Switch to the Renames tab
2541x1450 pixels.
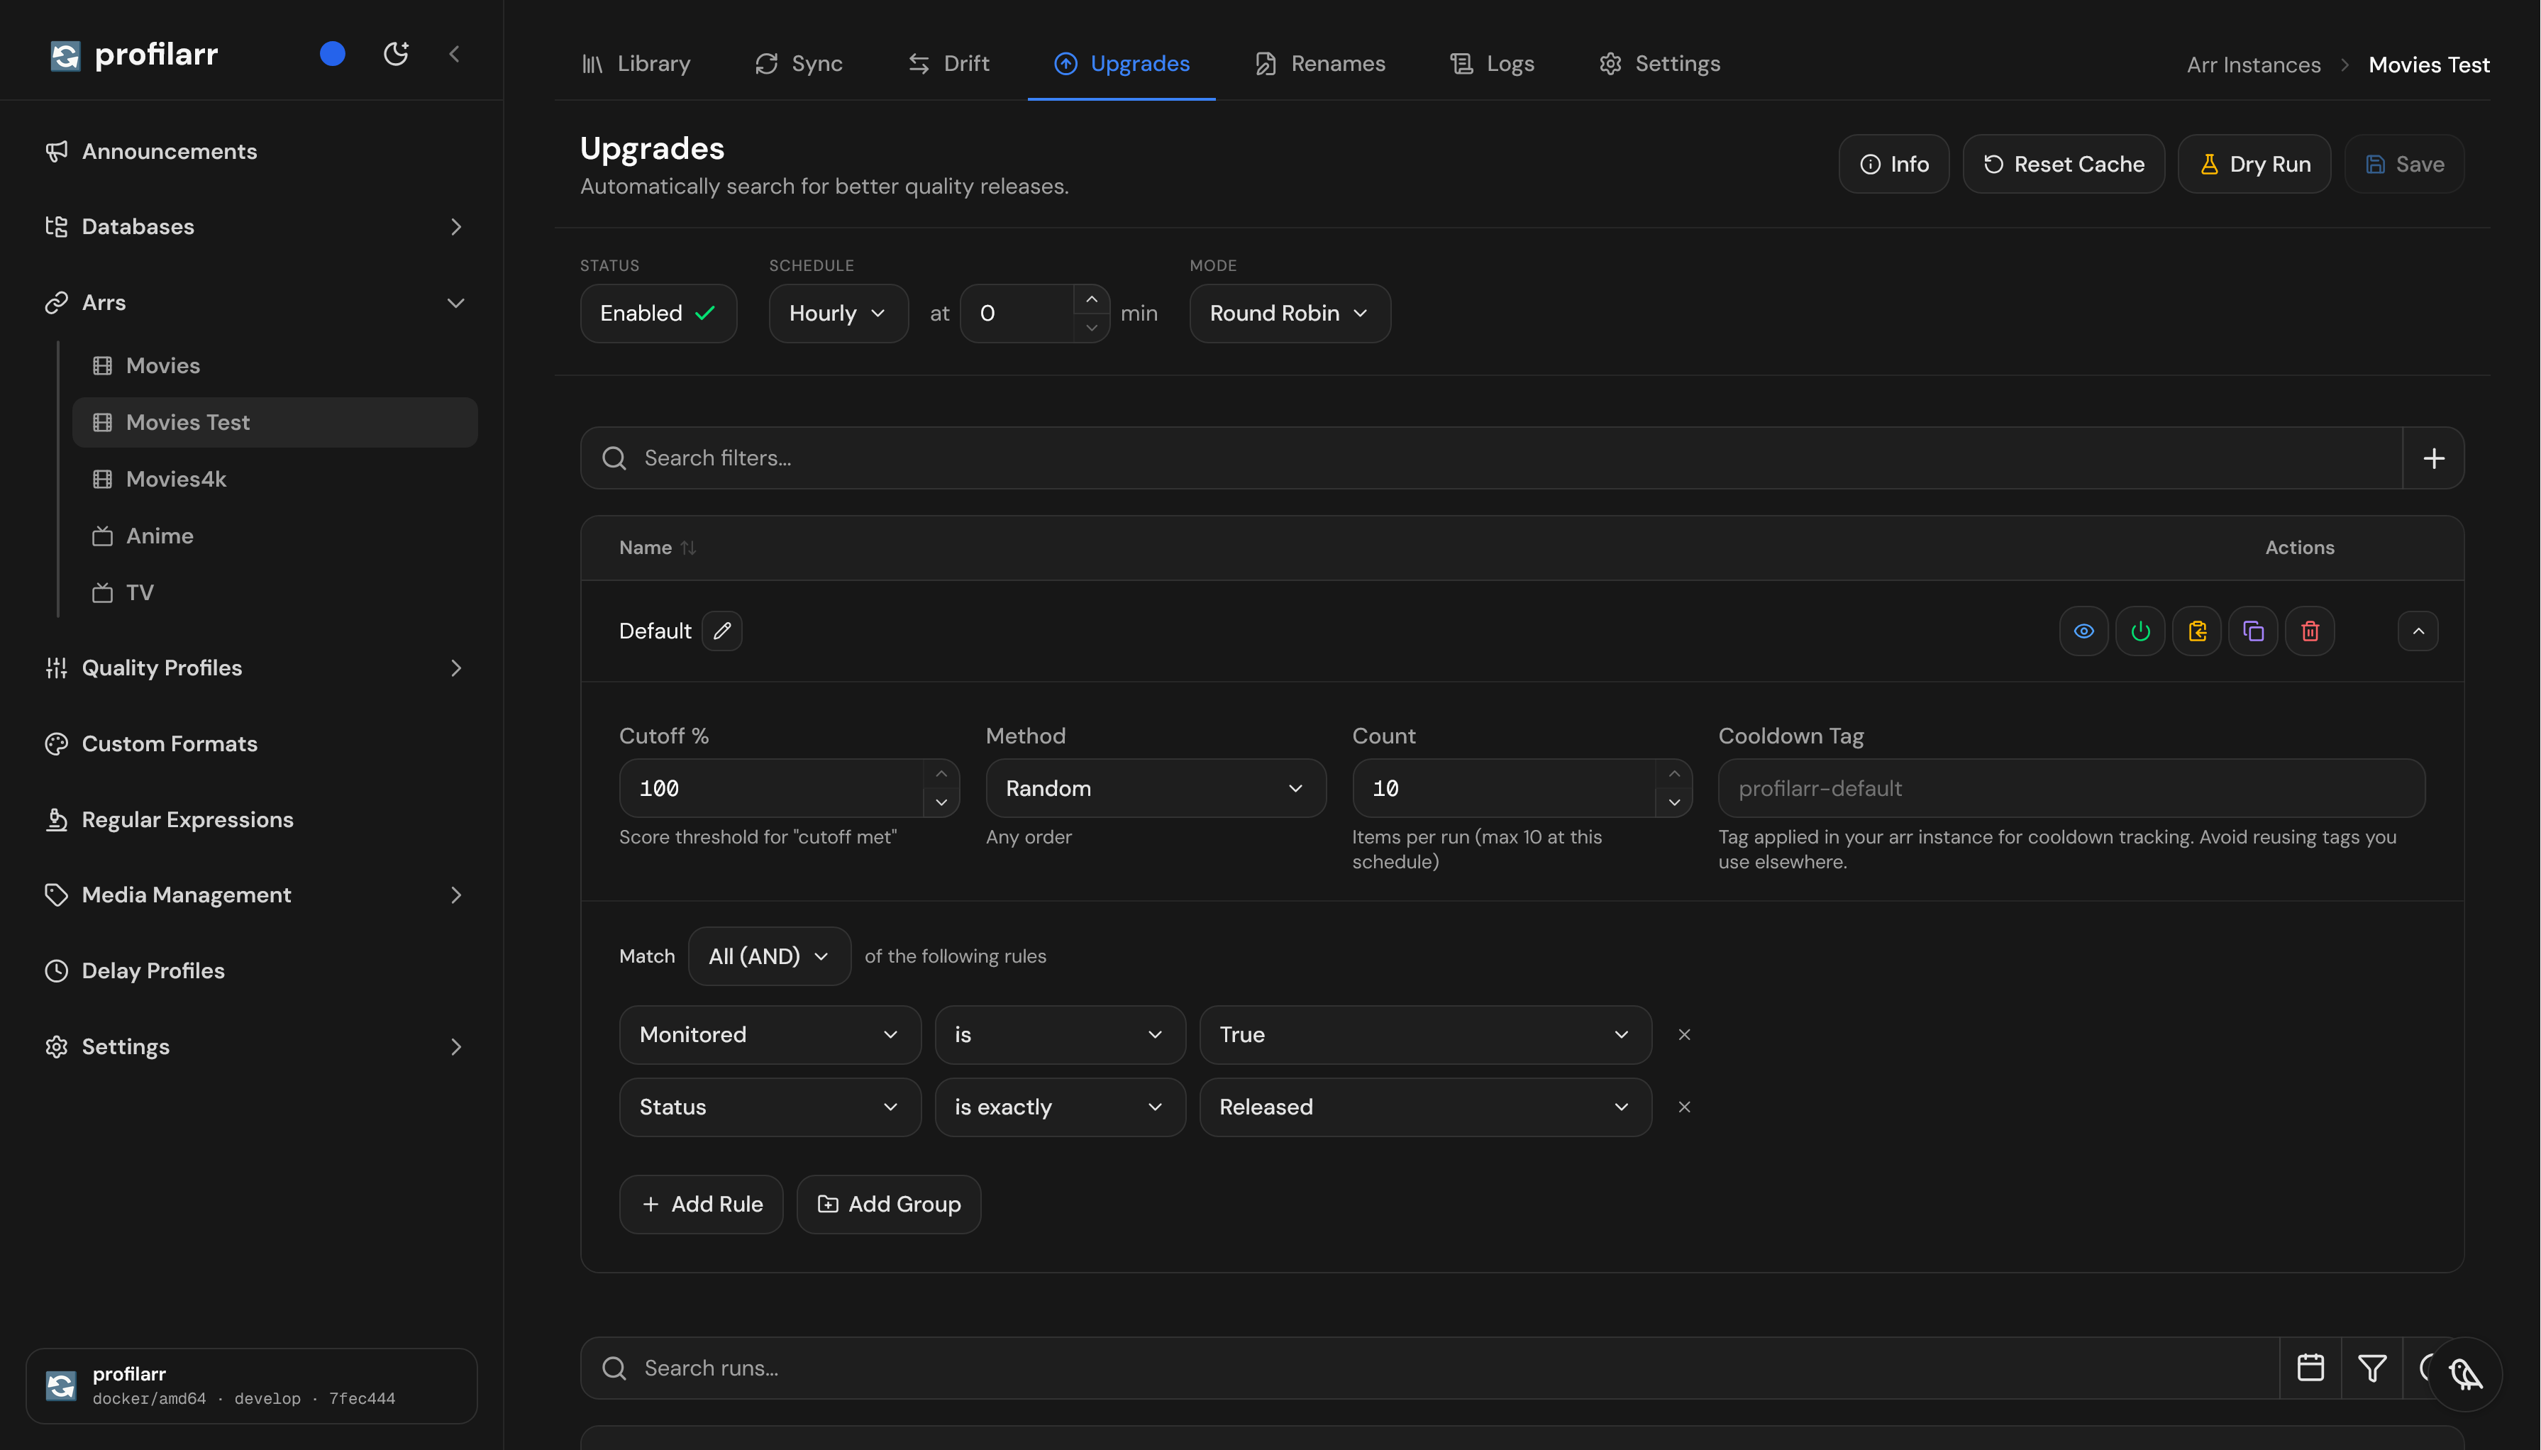pyautogui.click(x=1319, y=64)
